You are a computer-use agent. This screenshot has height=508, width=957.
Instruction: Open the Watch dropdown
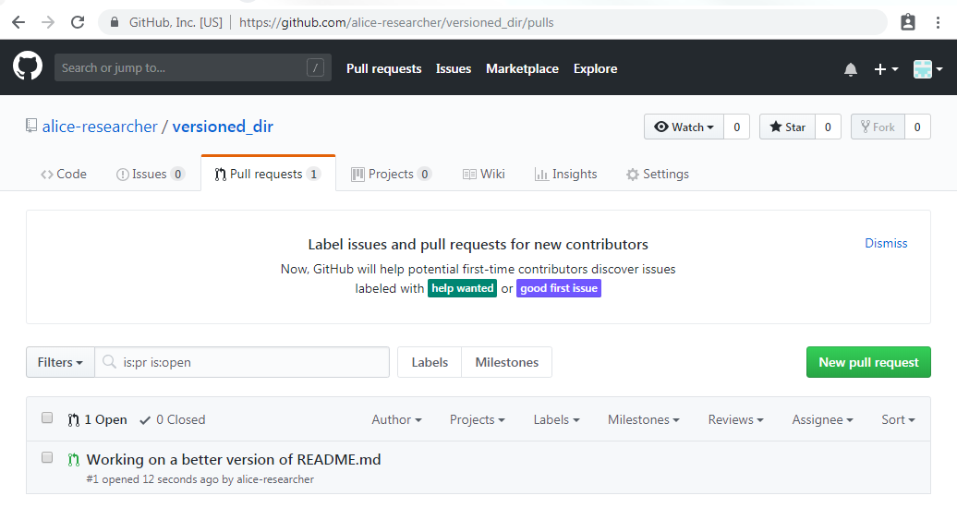click(684, 127)
